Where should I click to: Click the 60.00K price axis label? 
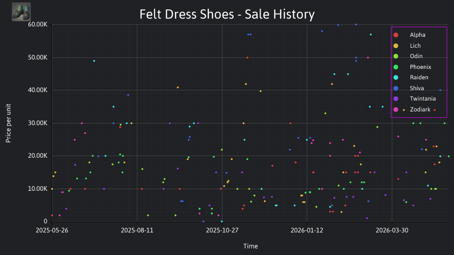click(x=38, y=25)
